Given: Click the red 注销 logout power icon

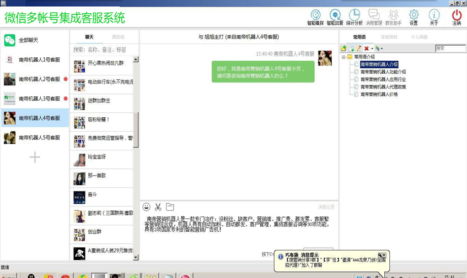Looking at the screenshot, I should pos(457,17).
